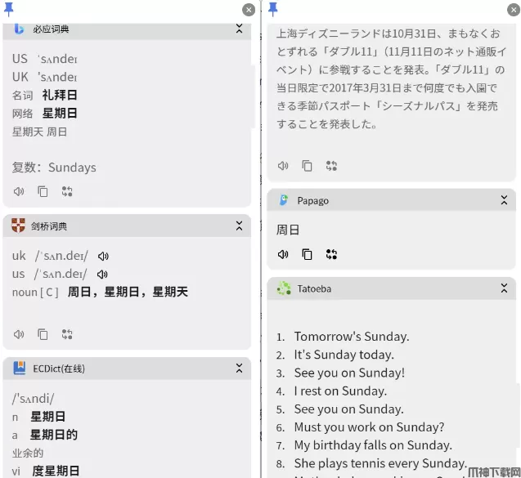Click the plural form Sundays
Viewport: 521px width, 478px height.
coord(72,168)
